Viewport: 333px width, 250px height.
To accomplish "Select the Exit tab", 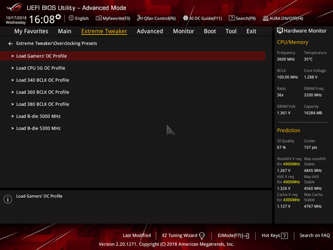I will point(251,31).
